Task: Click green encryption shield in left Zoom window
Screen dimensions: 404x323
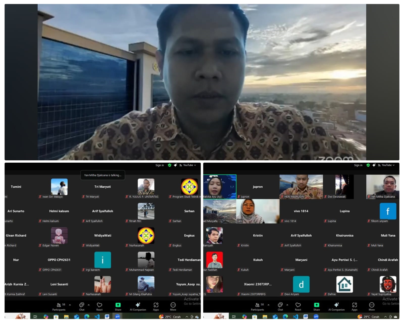Action: click(169, 165)
